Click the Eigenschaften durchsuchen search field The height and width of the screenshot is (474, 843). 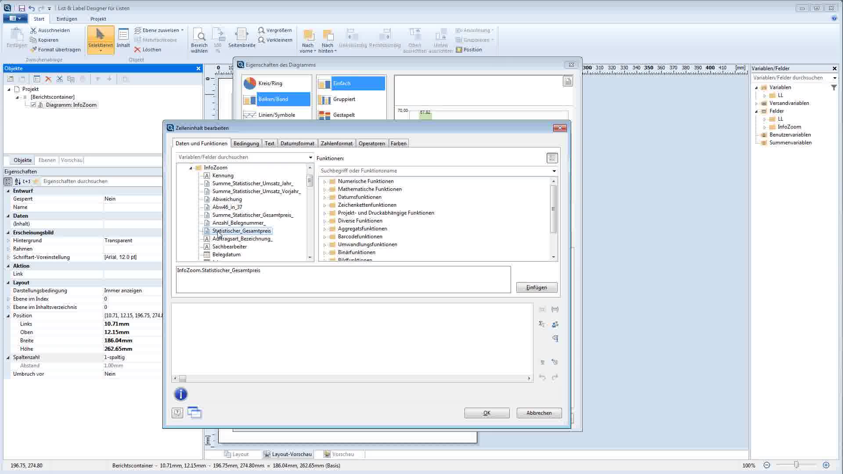coord(101,181)
